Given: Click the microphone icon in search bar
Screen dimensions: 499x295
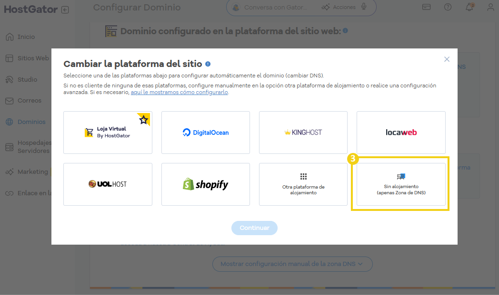Looking at the screenshot, I should (x=364, y=7).
